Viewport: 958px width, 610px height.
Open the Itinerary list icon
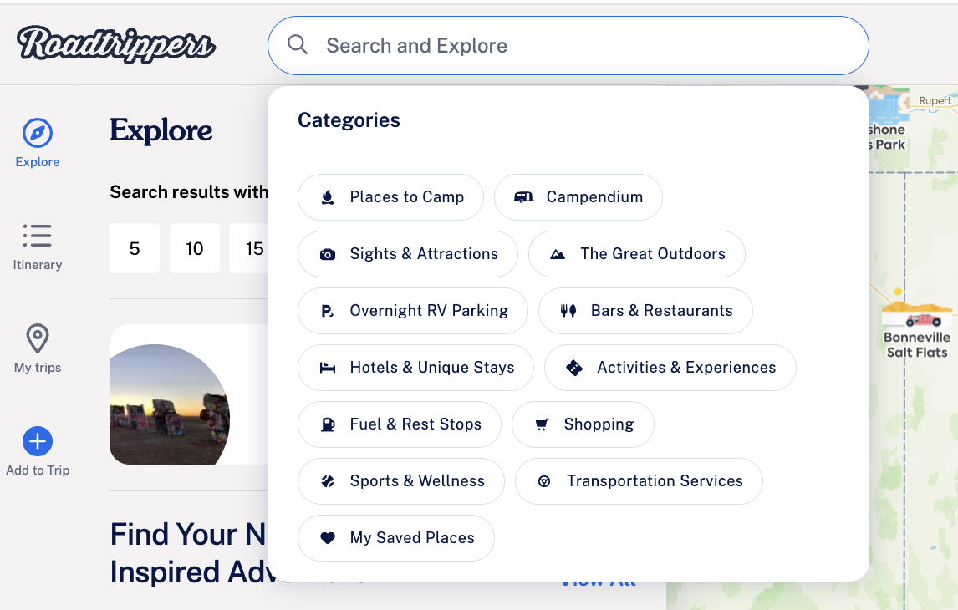click(38, 236)
